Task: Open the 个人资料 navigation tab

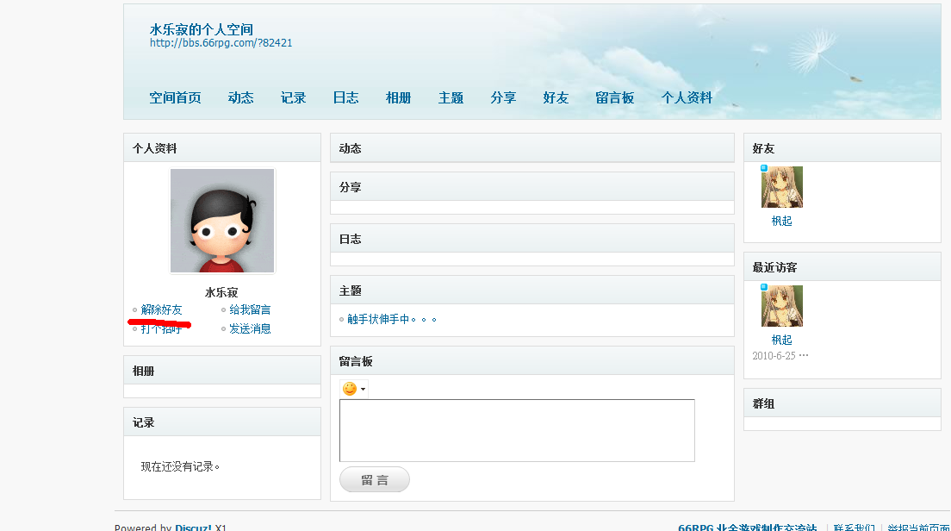Action: [x=687, y=97]
